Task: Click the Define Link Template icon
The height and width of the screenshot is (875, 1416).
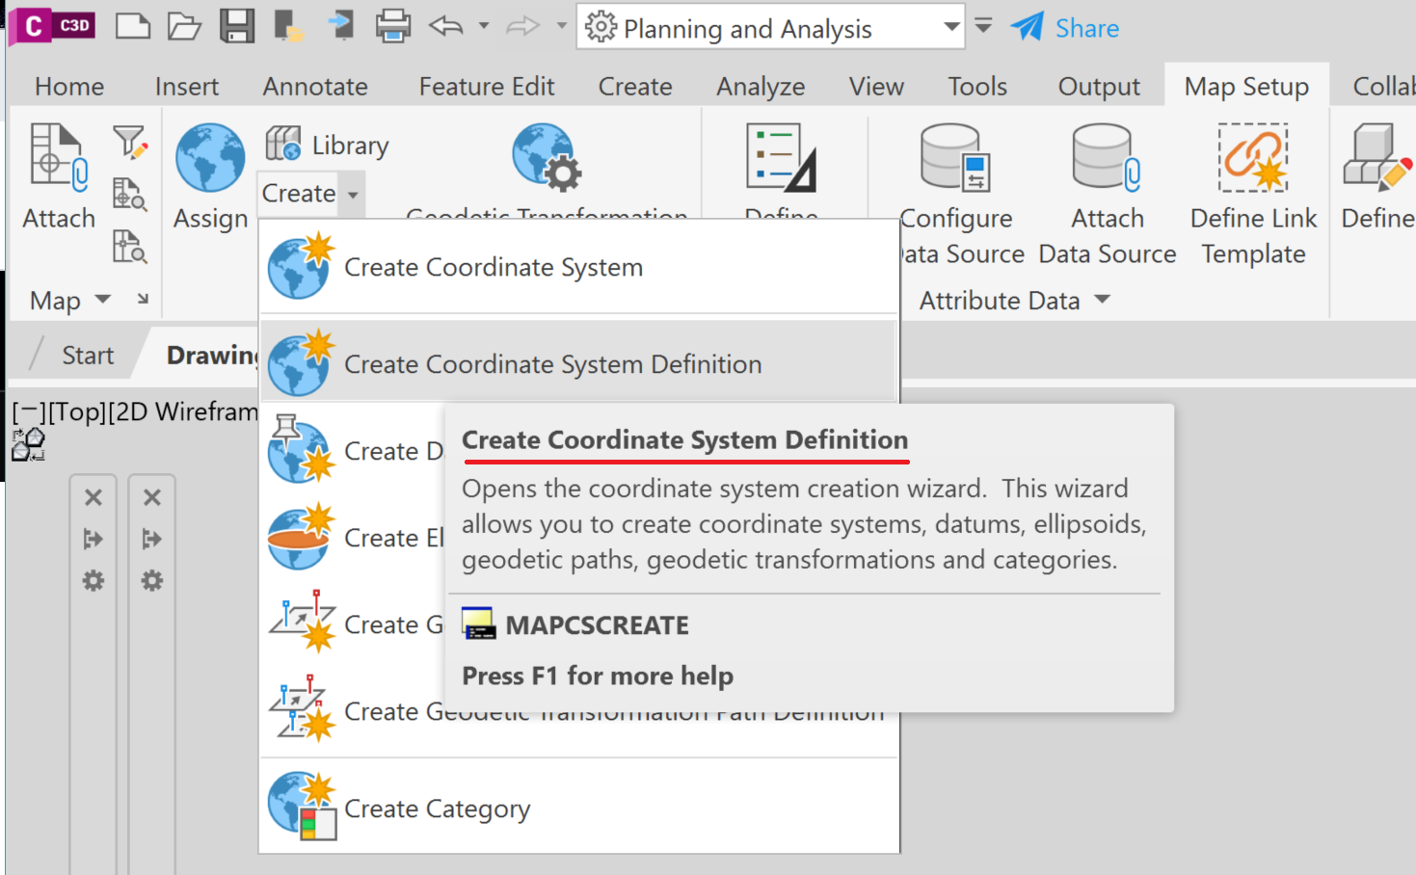Action: point(1253,157)
